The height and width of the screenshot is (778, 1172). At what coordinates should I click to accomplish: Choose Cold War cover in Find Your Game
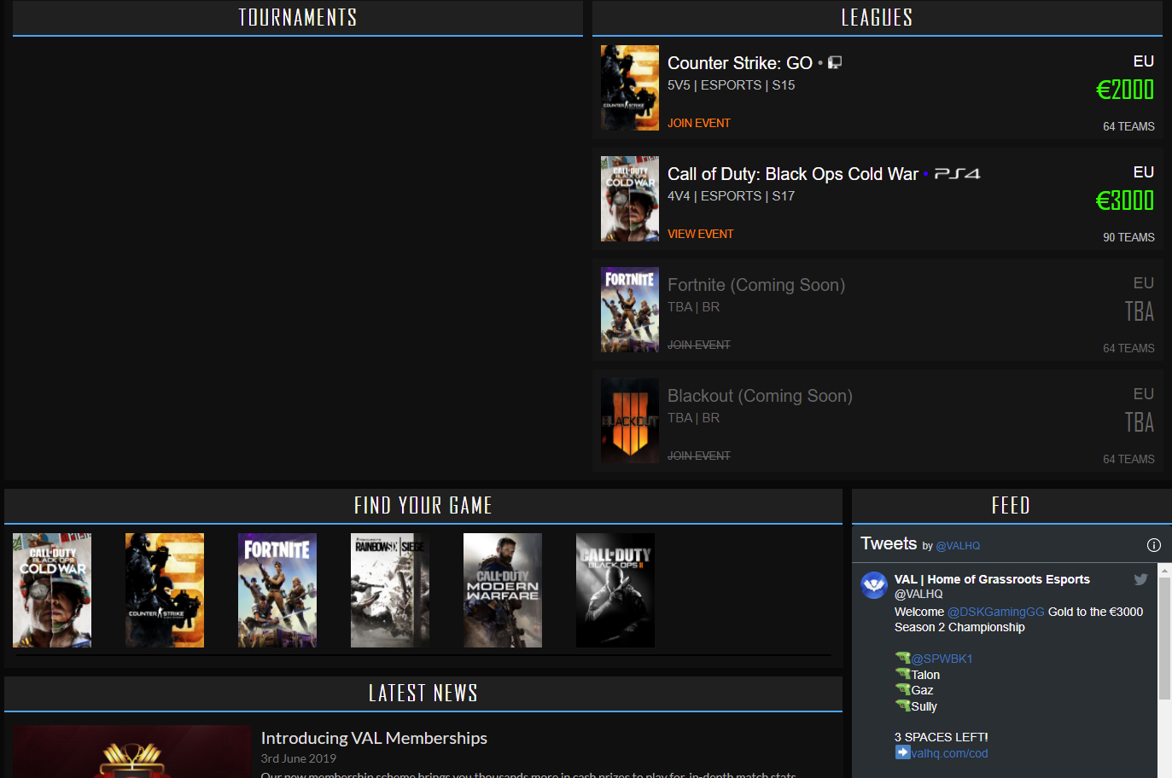[x=52, y=590]
